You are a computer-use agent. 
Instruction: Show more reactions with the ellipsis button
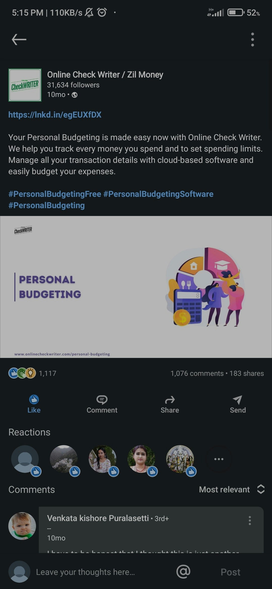[219, 459]
